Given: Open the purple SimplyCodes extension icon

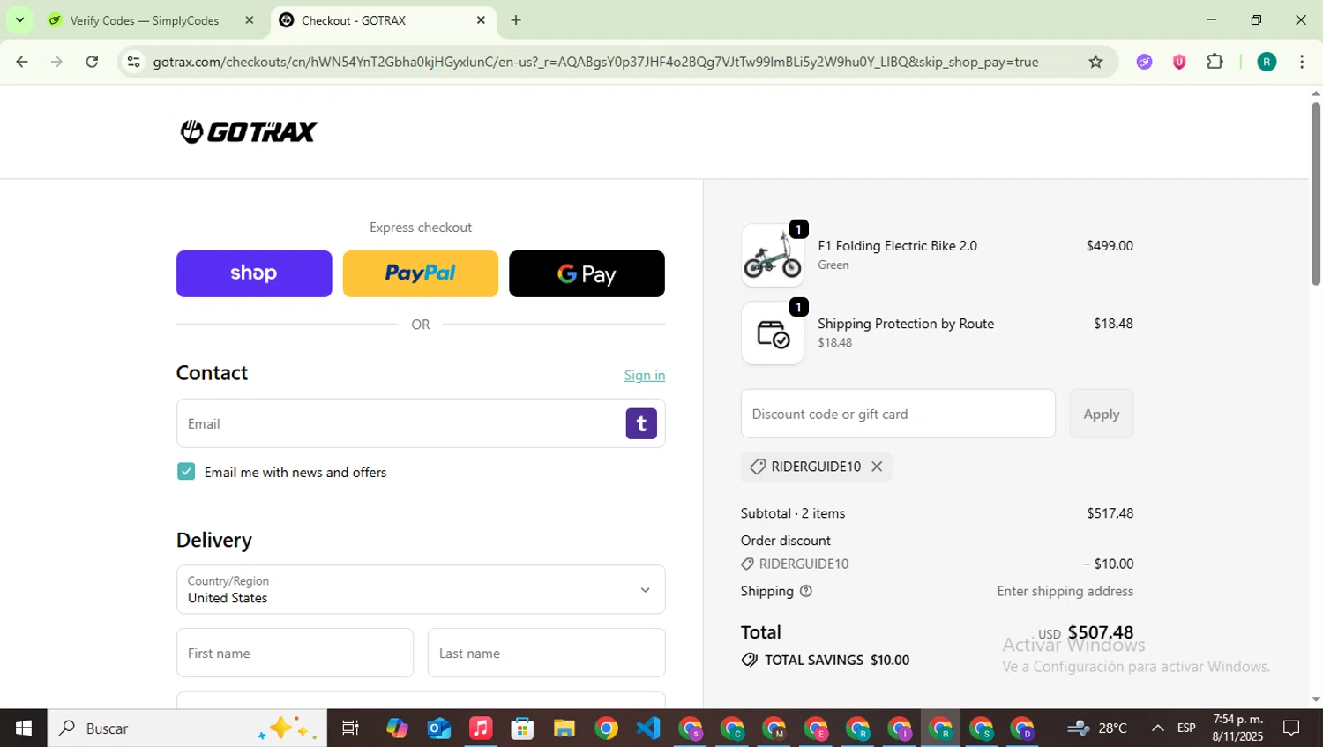Looking at the screenshot, I should 1144,62.
